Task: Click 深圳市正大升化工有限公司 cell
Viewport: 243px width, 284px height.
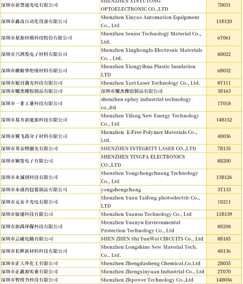Action: [x=29, y=263]
